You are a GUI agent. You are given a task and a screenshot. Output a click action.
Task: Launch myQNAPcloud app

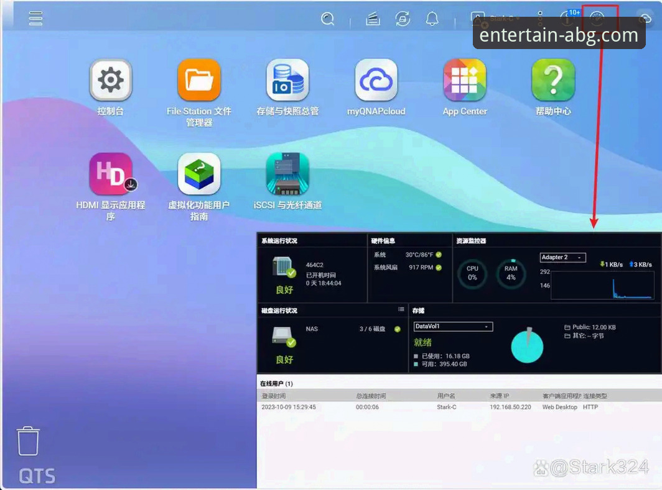coord(376,79)
